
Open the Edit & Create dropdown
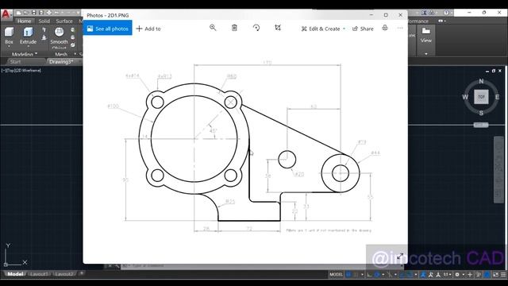(x=323, y=29)
